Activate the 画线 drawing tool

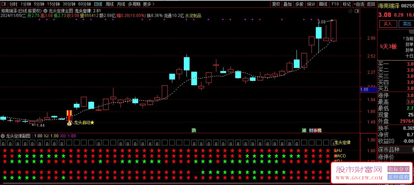pyautogui.click(x=323, y=4)
